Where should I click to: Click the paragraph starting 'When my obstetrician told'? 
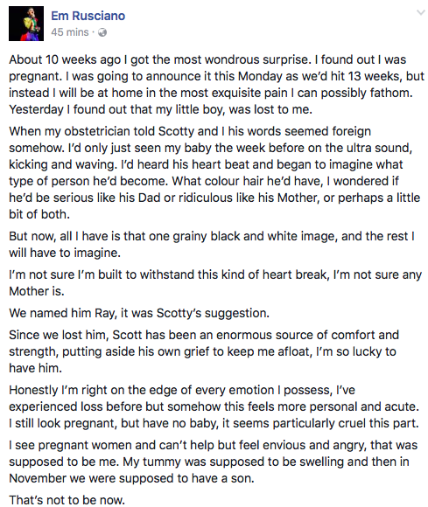tap(214, 173)
